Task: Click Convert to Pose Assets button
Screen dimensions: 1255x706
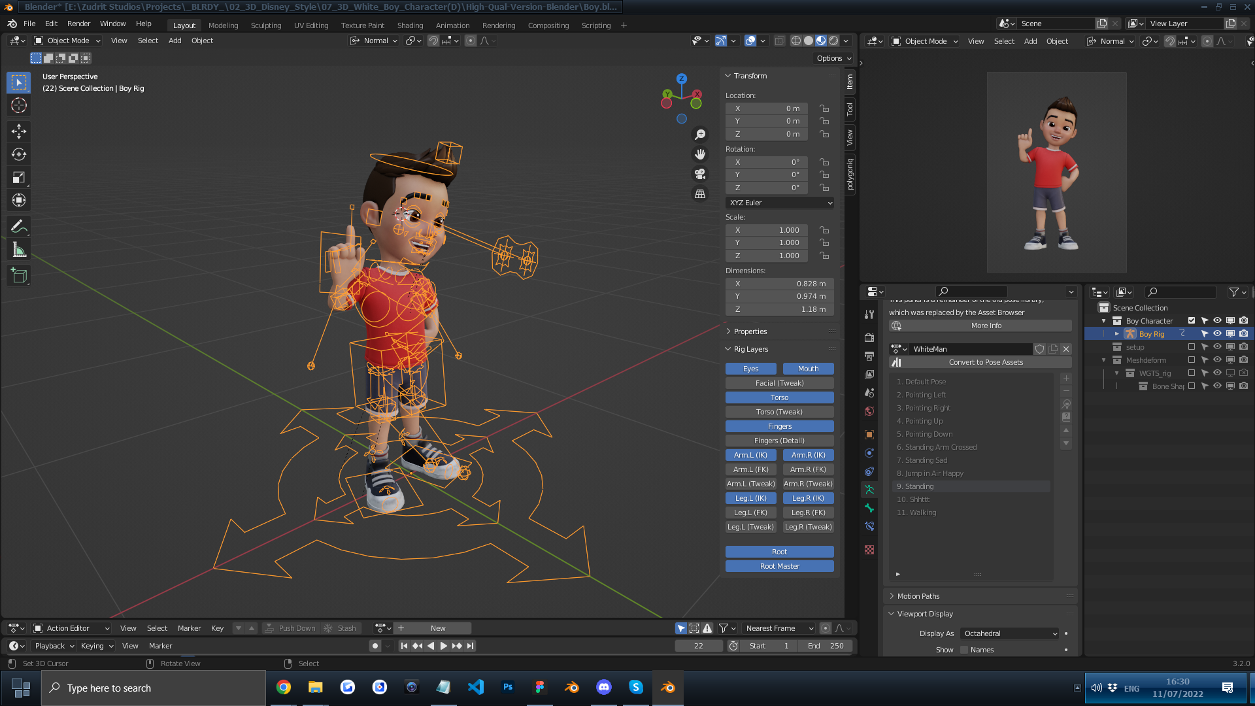Action: (986, 362)
